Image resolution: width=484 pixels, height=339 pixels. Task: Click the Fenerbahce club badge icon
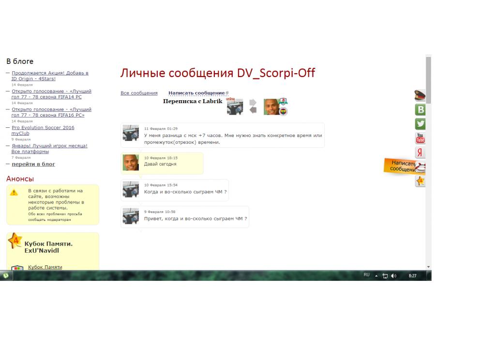click(x=284, y=111)
